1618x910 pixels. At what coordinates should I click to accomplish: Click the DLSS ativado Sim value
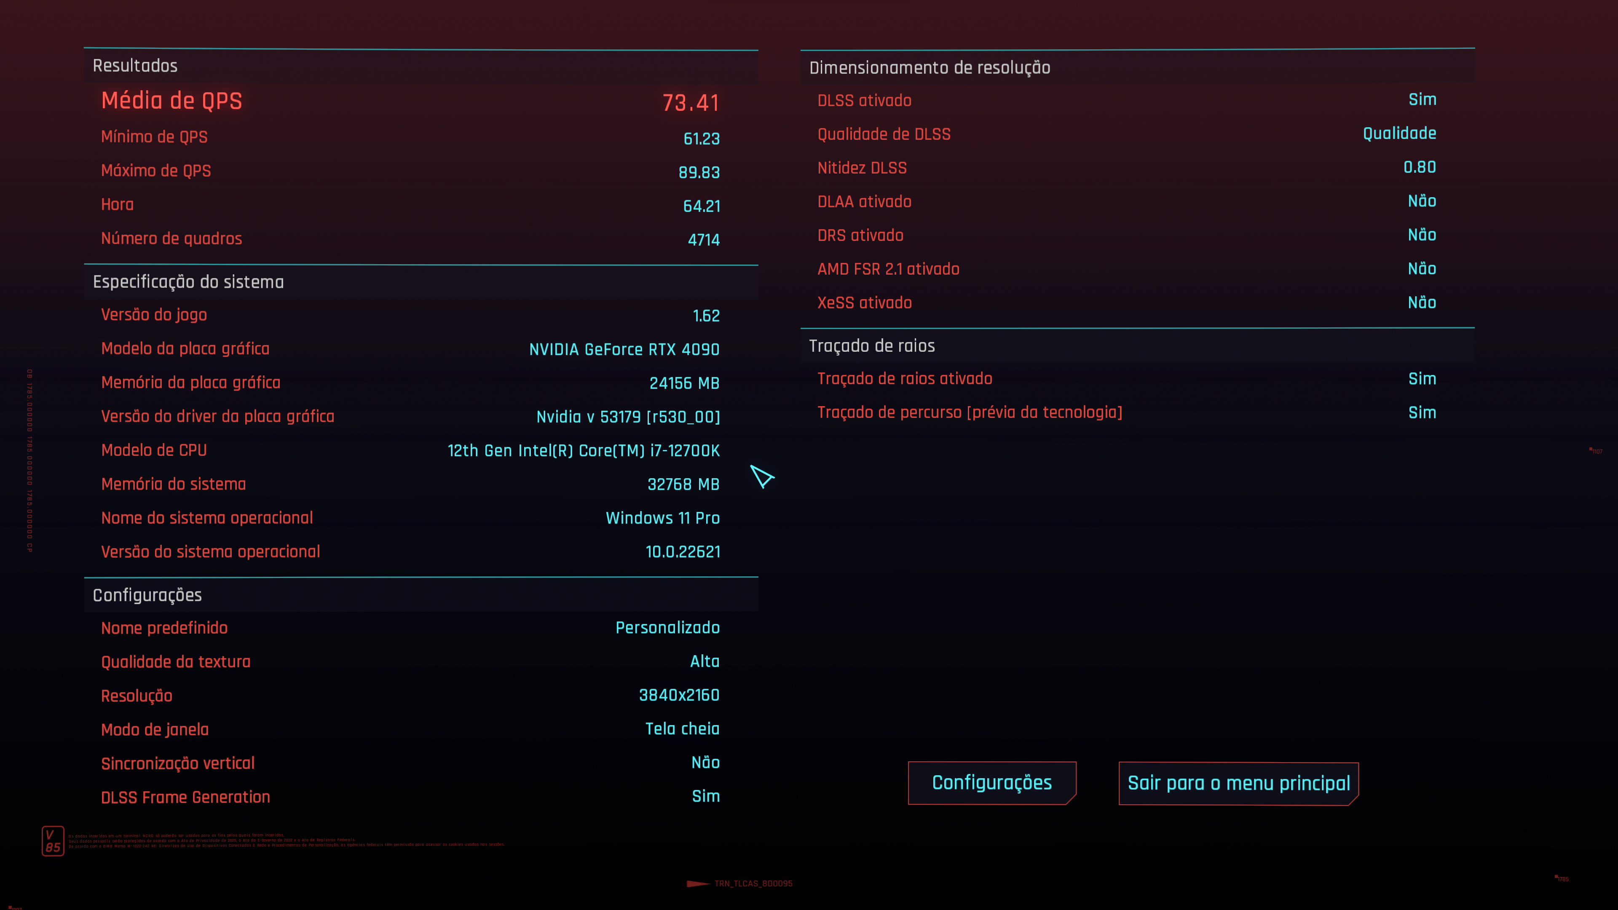point(1421,100)
